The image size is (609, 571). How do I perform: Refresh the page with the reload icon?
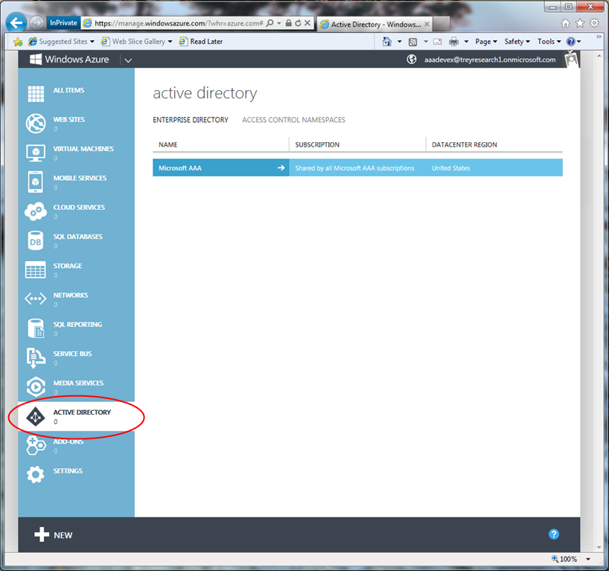(298, 23)
